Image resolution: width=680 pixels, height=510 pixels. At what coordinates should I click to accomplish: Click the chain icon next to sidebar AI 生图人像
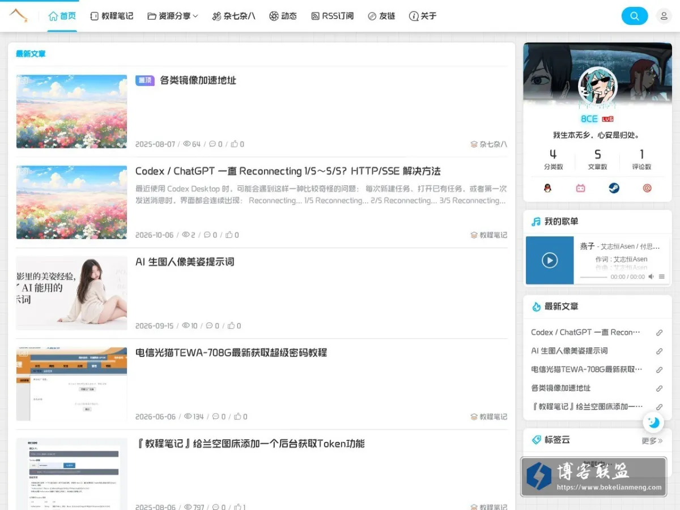tap(659, 351)
